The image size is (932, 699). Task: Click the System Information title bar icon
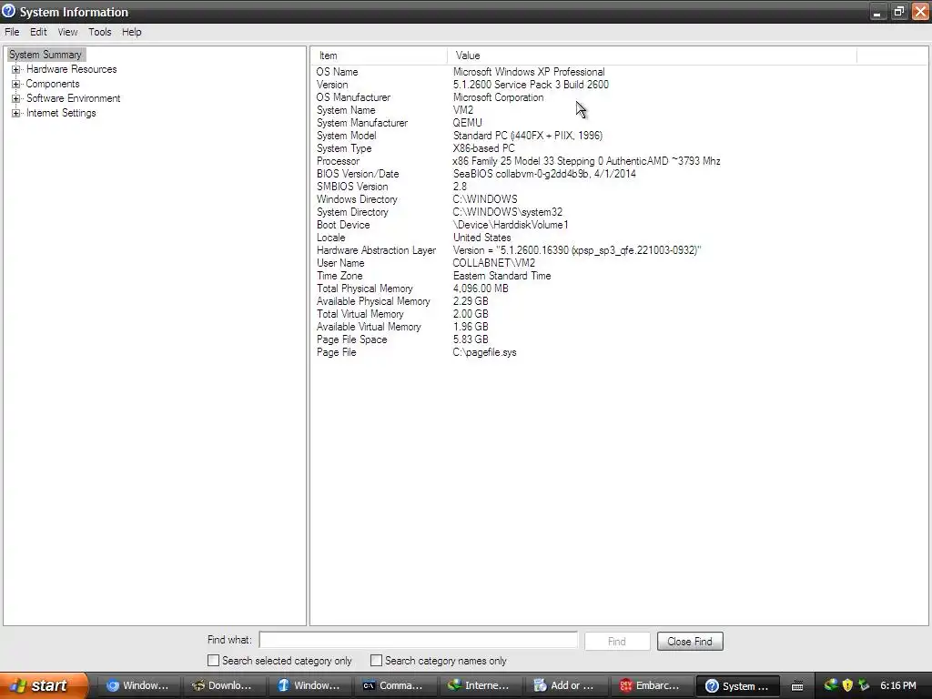[8, 11]
